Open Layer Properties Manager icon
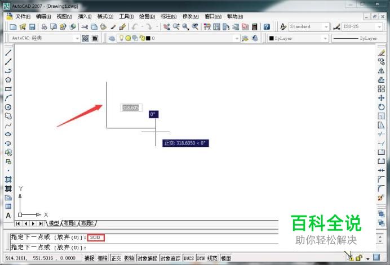Viewport: 390px width, 265px height. (112, 38)
